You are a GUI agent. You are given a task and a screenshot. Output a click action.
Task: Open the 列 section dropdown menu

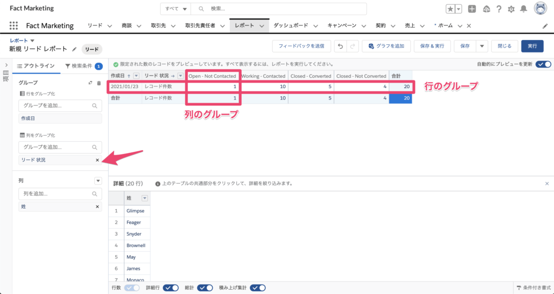[x=98, y=181]
